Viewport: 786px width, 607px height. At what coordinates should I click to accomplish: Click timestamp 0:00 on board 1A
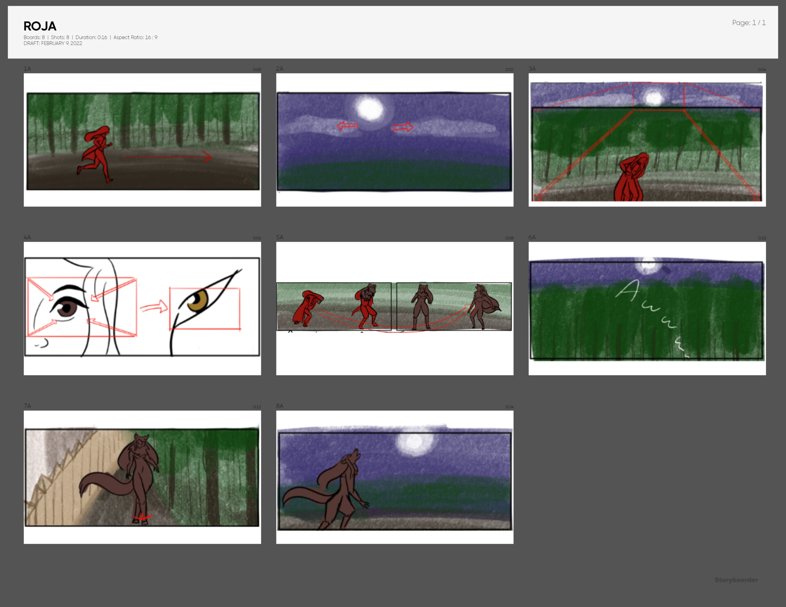(x=257, y=69)
